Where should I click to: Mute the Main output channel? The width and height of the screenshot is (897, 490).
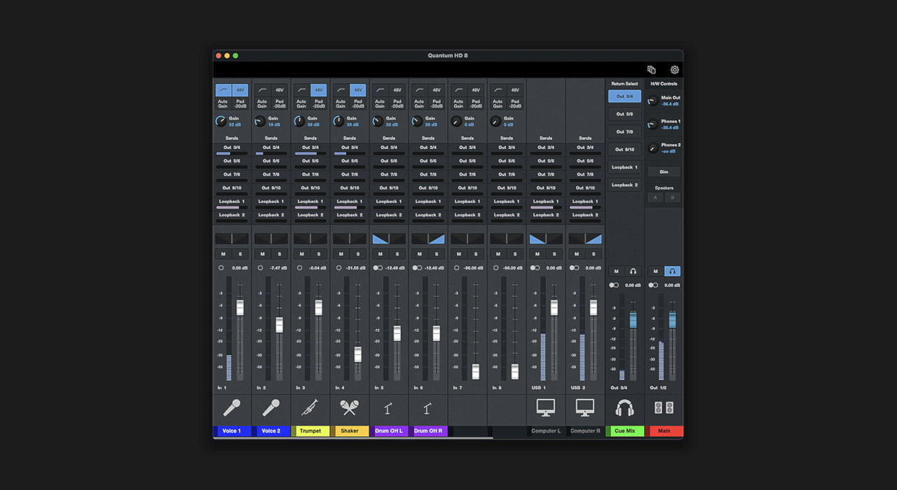[x=655, y=272]
